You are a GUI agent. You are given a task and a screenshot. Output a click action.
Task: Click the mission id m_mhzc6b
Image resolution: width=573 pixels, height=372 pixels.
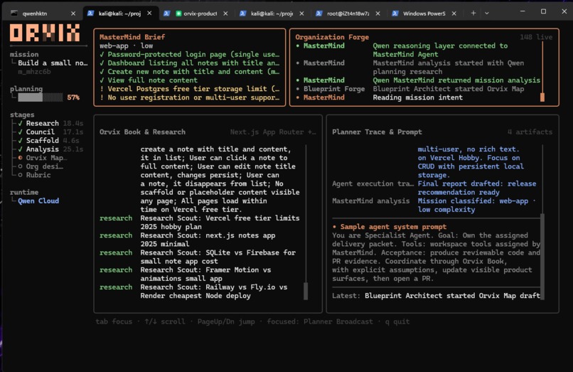click(34, 72)
